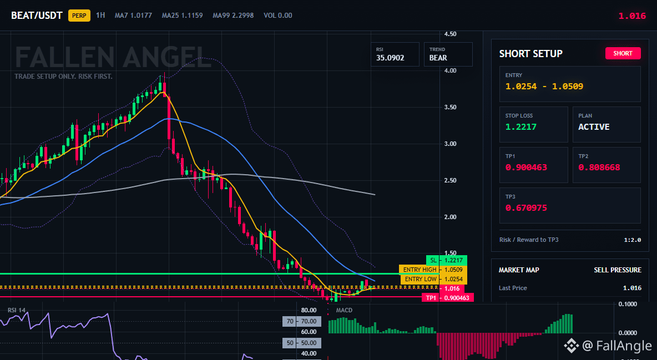Click the ENTRY LOW 1.0254 chart tag
This screenshot has height=360, width=657.
pos(434,279)
